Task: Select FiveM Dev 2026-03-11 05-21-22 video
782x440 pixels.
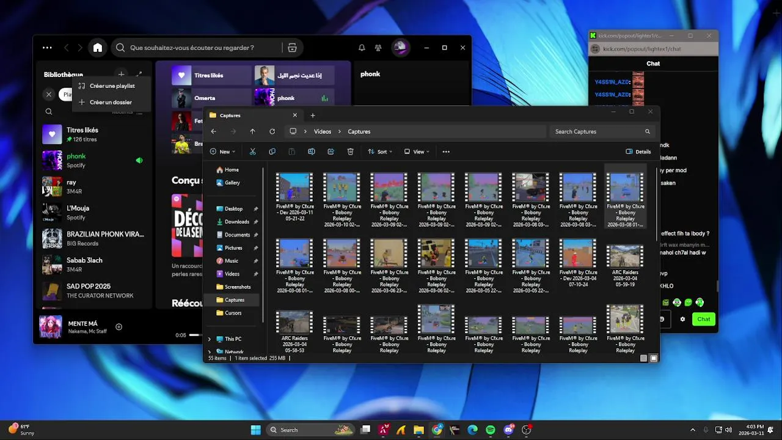Action: click(294, 197)
